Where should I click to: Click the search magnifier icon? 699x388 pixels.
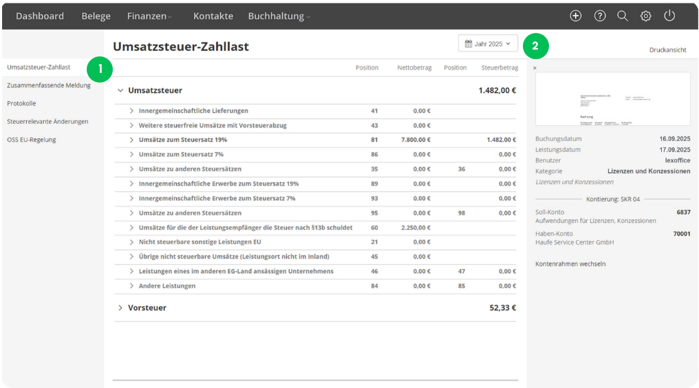(x=623, y=16)
